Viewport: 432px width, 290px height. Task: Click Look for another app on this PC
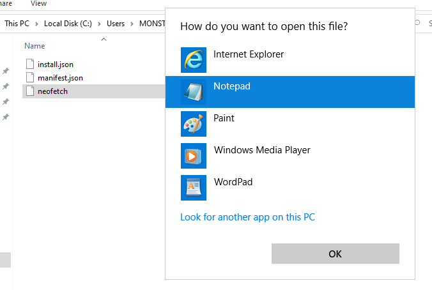pos(247,217)
